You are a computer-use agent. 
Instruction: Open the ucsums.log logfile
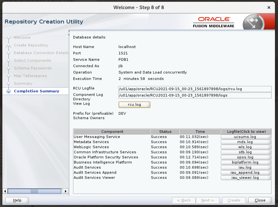pyautogui.click(x=246, y=137)
